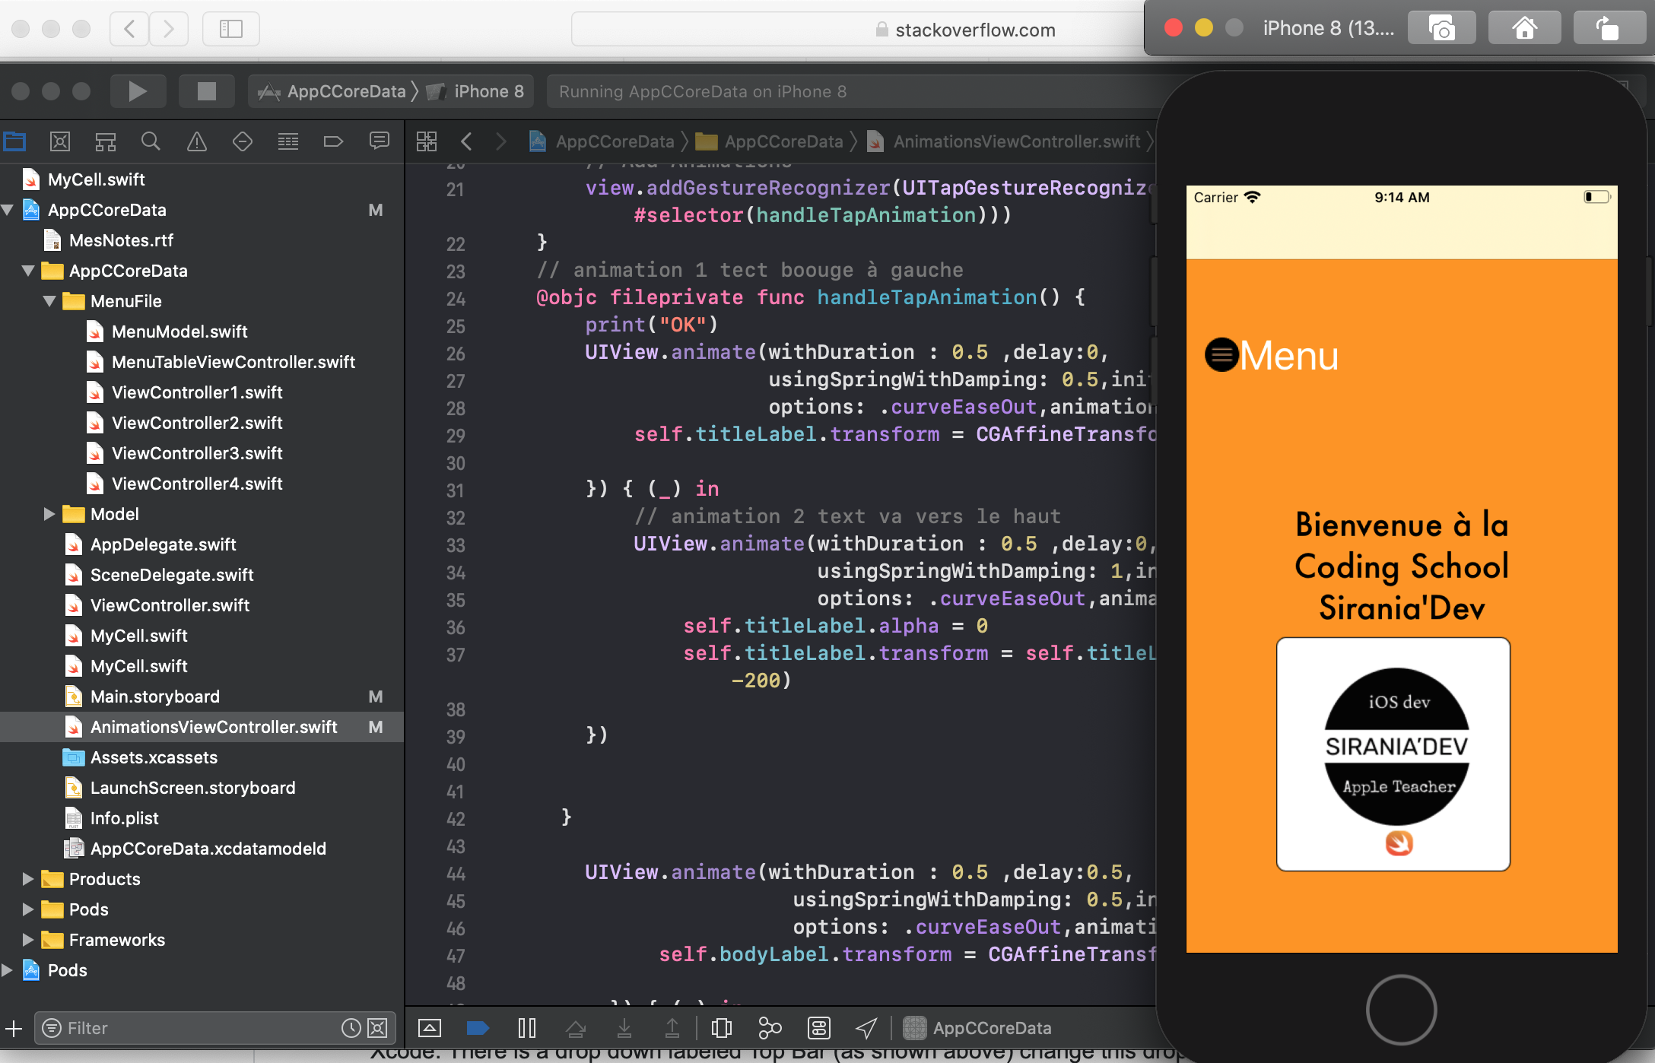Open the Test navigator diamond icon

pos(243,141)
